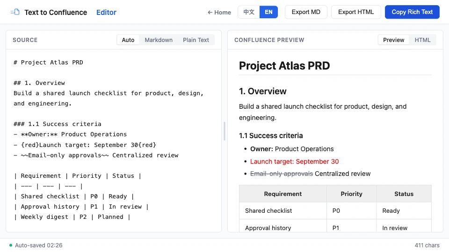
Task: Click the 'Auto-saved 02:26' status text
Action: (39, 245)
